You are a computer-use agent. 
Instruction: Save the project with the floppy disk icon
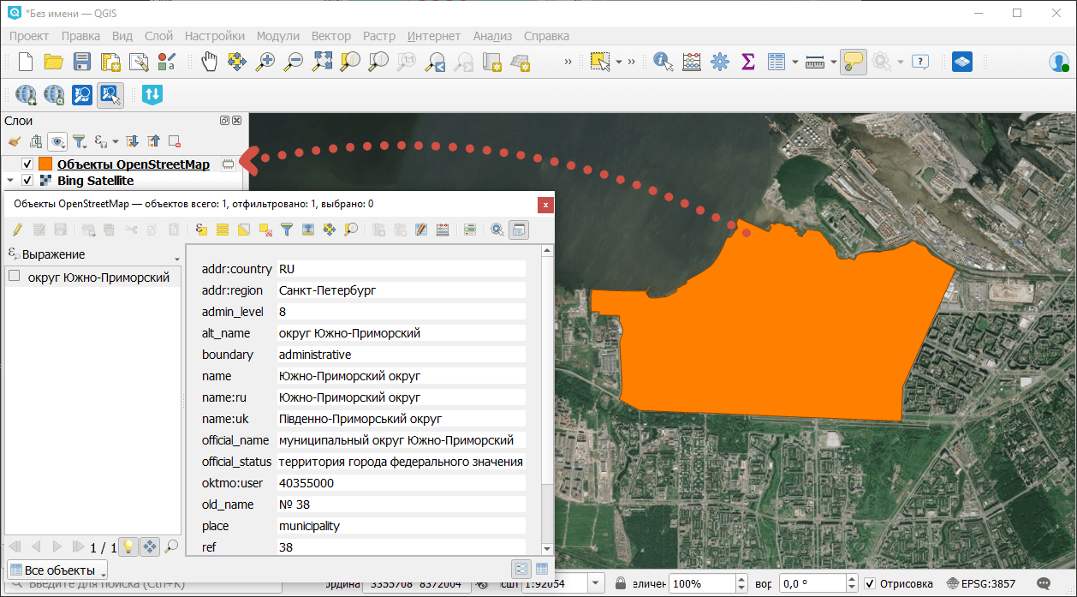[81, 61]
